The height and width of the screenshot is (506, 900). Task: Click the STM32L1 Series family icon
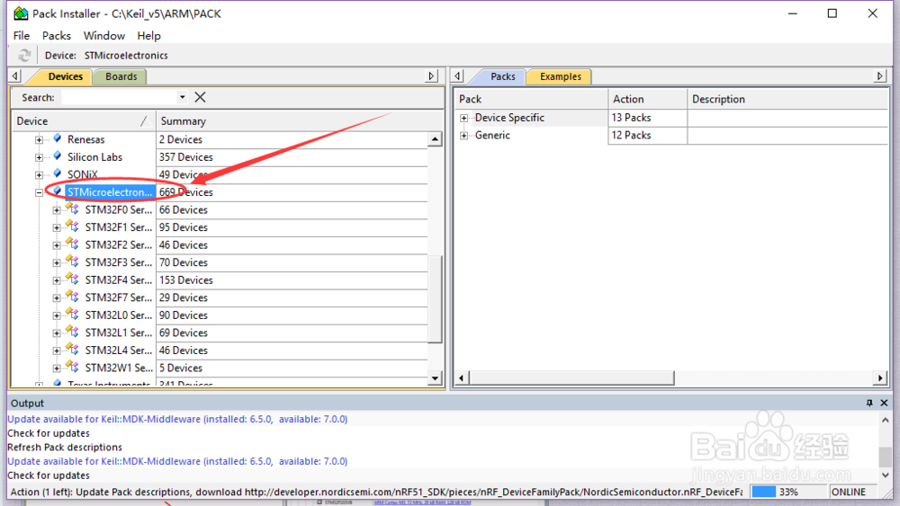tap(72, 332)
